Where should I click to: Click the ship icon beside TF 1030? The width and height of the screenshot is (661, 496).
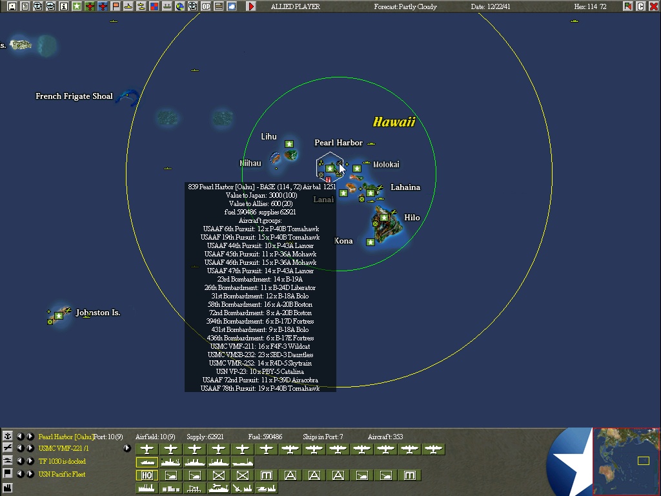pyautogui.click(x=8, y=461)
